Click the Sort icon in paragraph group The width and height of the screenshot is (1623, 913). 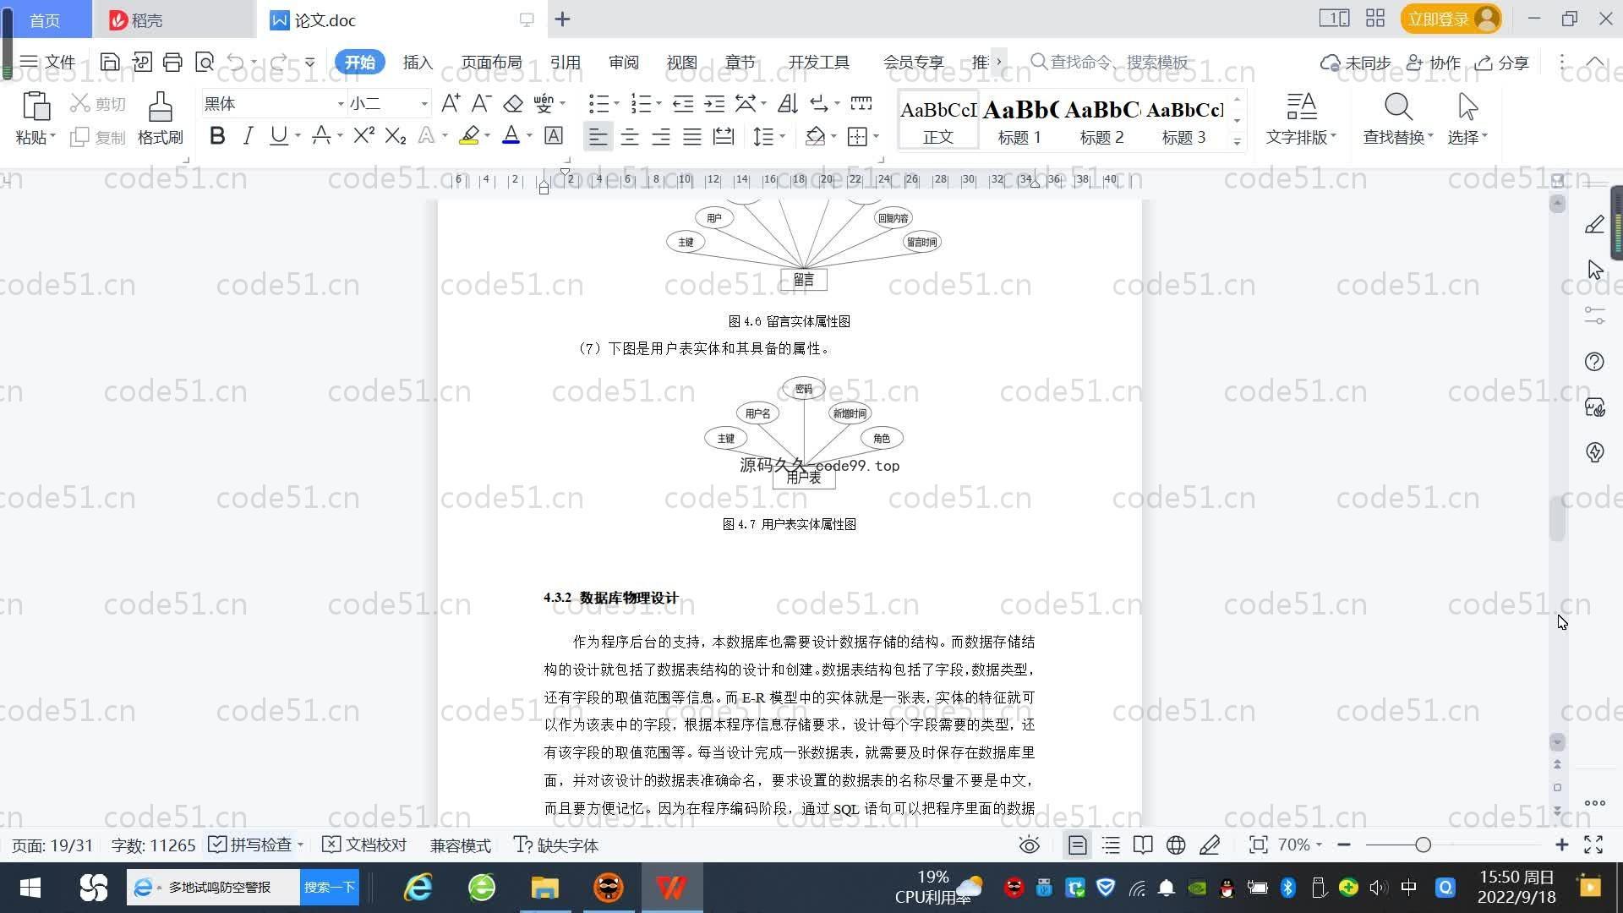[788, 103]
